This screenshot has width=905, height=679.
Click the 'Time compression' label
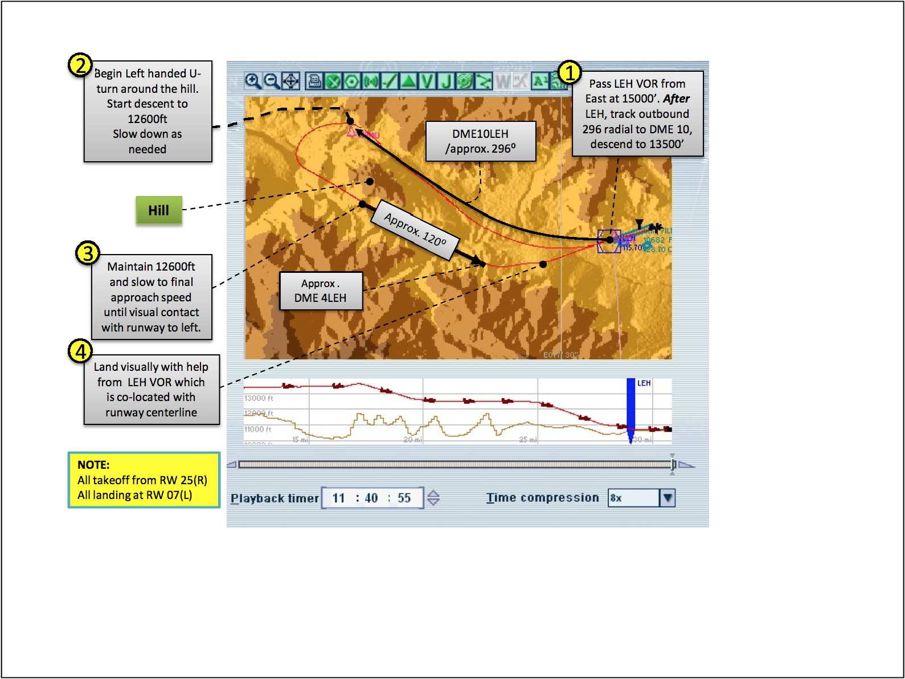point(543,498)
